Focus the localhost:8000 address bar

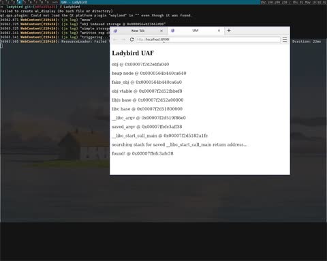click(x=208, y=40)
